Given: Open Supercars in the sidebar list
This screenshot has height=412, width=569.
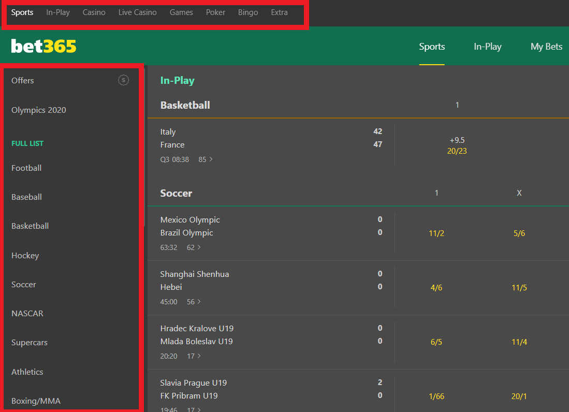Looking at the screenshot, I should 30,342.
